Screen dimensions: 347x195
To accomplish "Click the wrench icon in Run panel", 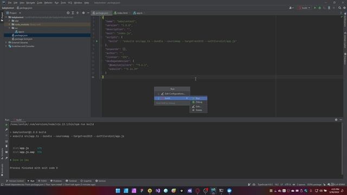I will [7, 129].
